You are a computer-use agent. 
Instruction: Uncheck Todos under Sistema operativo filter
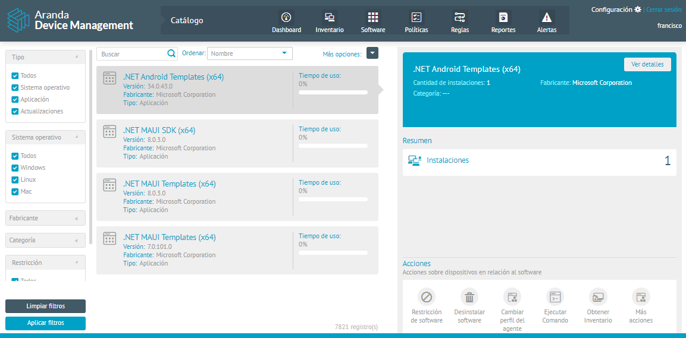tap(15, 156)
